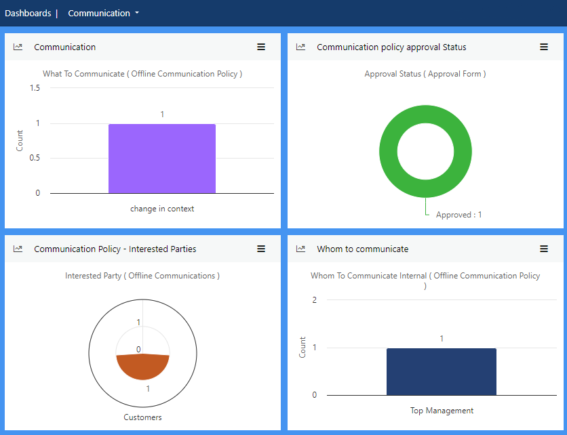The width and height of the screenshot is (567, 435).
Task: Click the Dashboards breadcrumb link
Action: (28, 13)
